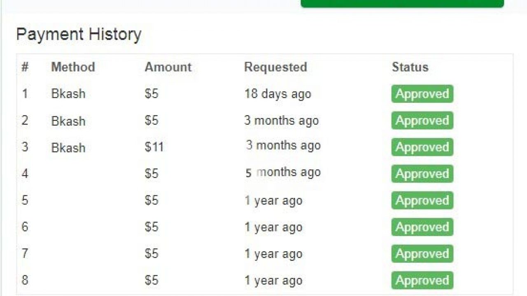The height and width of the screenshot is (296, 527).
Task: Click the '18 days ago' requested time
Action: point(277,94)
